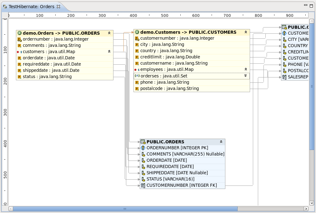
Task: Collapse the demo.Orders entity box
Action: point(109,33)
